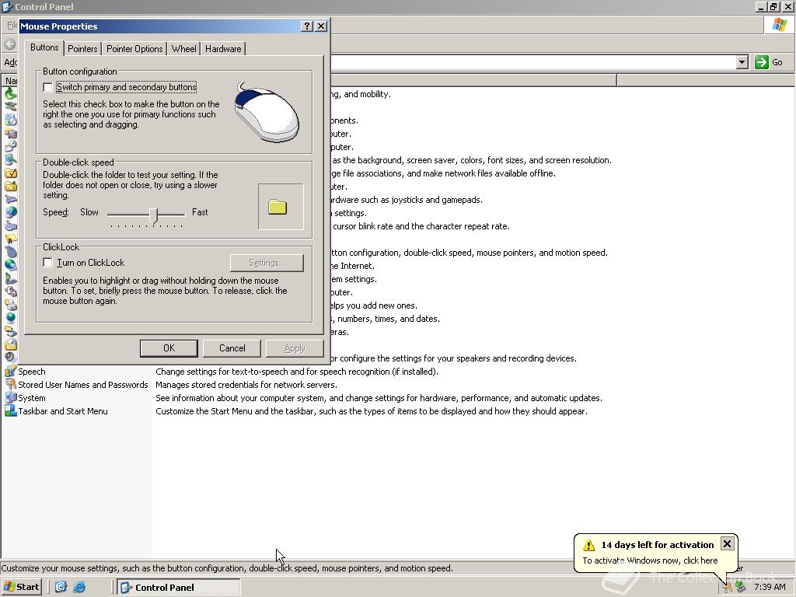Select the Fonts folder icon
Screen dimensions: 796x597
11,187
